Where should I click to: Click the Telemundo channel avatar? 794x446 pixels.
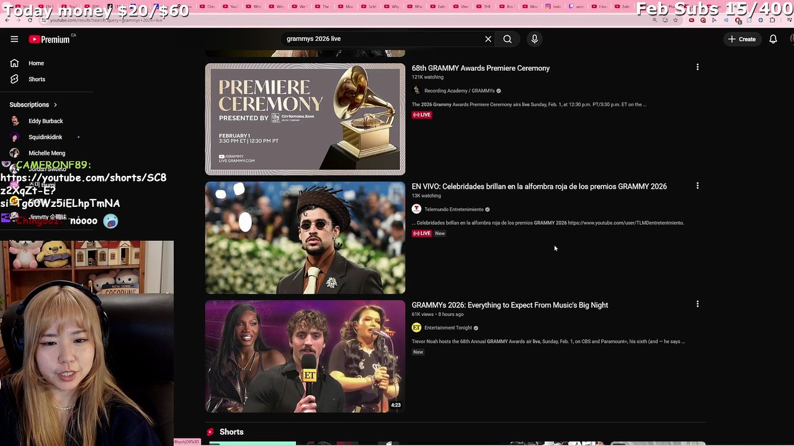416,209
